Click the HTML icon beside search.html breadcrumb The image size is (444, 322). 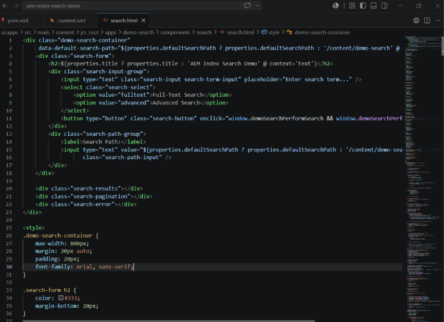pos(222,32)
